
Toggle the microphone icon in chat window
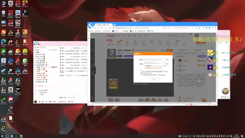[x=43, y=102]
